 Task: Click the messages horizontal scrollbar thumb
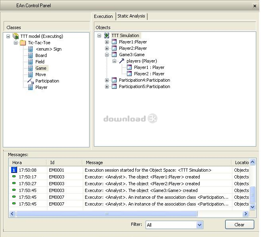click(107, 214)
